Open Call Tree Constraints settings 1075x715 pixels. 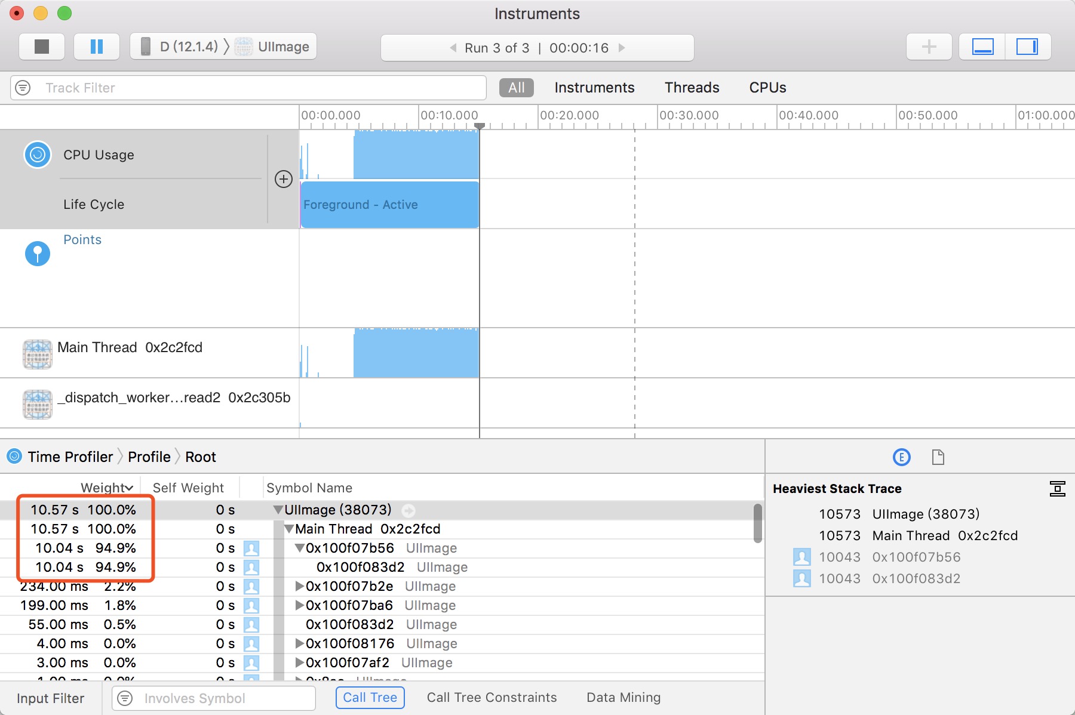492,698
